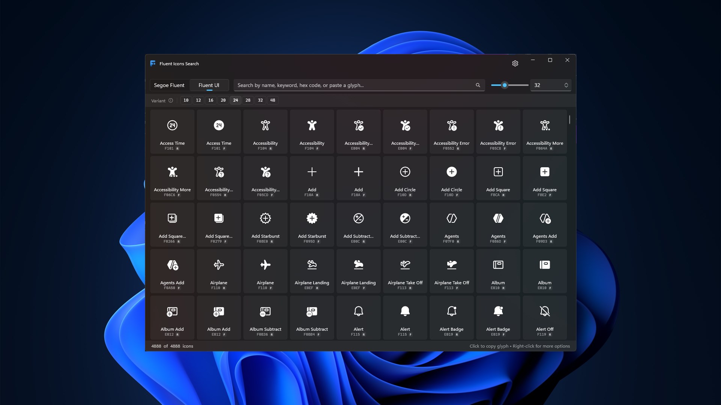Pick the outlined Accessibility checkmark icon E004
721x405 pixels.
[359, 132]
